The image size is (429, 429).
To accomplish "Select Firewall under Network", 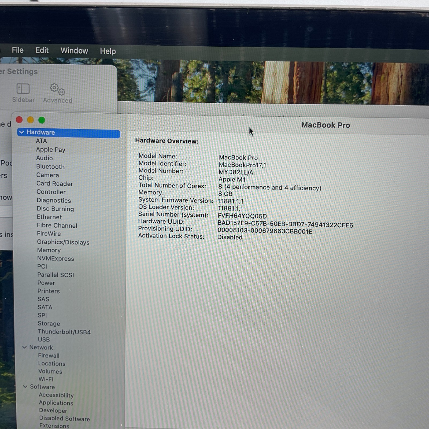I will (x=49, y=356).
